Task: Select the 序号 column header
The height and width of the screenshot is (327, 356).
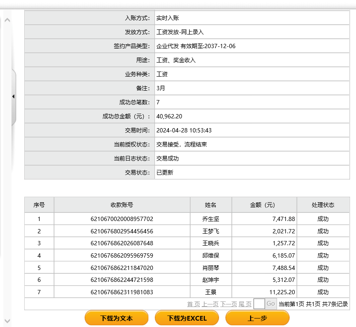Action: coord(39,205)
